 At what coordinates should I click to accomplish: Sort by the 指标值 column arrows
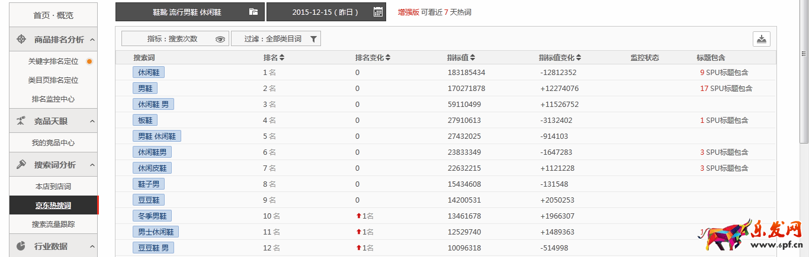[472, 58]
